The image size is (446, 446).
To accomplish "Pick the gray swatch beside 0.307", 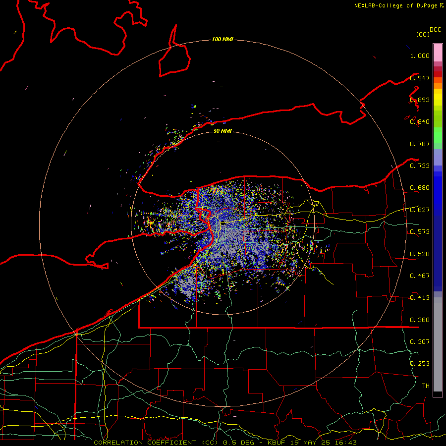I will (x=438, y=344).
